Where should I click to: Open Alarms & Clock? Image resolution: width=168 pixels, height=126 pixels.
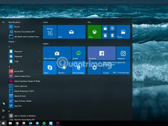[x=25, y=96]
